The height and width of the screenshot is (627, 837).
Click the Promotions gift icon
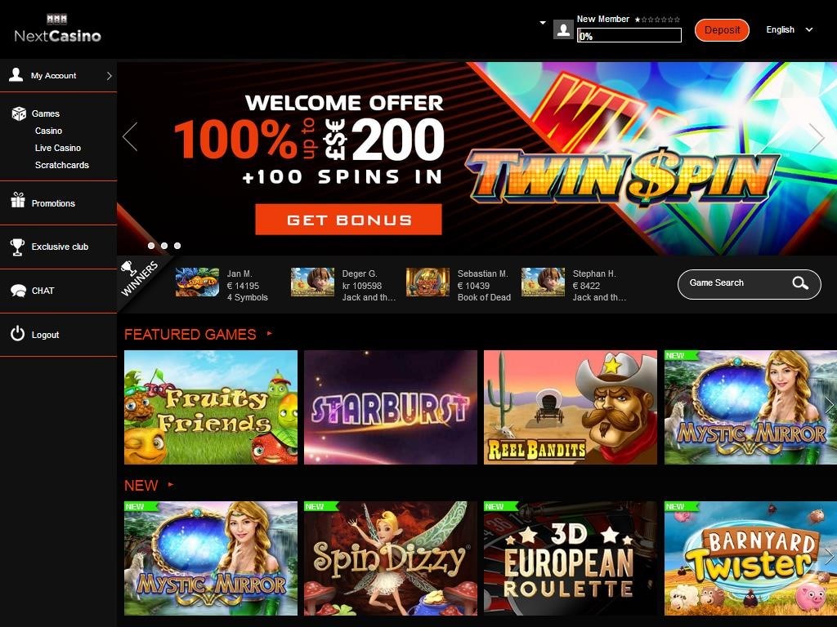click(x=18, y=200)
